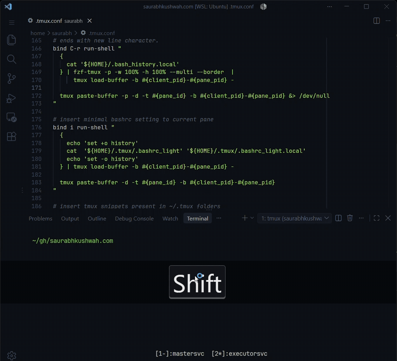The image size is (397, 361).
Task: Switch to the Output panel tab
Action: point(70,219)
